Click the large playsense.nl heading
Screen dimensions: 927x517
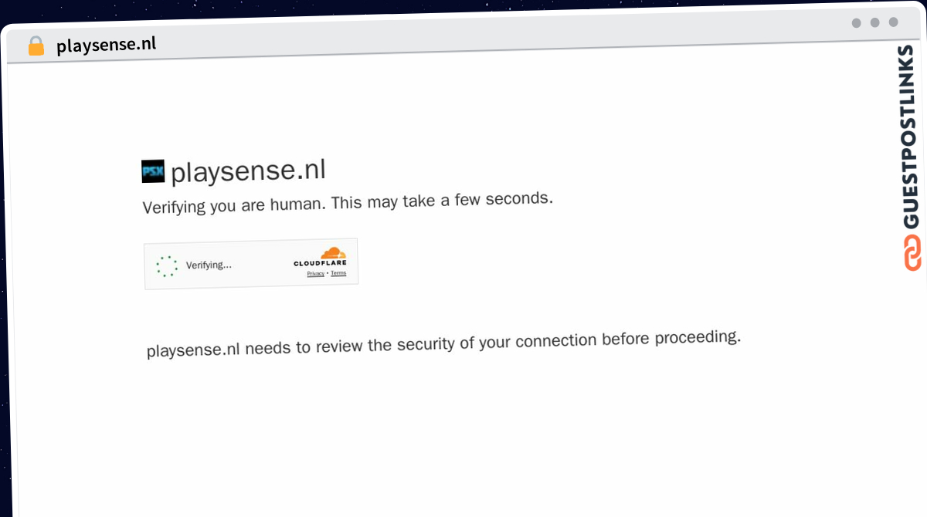pos(248,171)
